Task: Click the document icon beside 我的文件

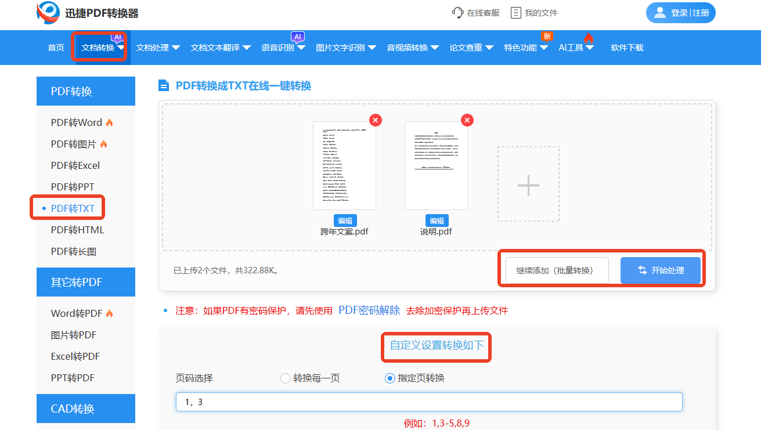Action: (x=515, y=13)
